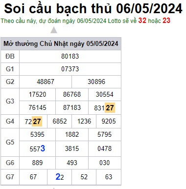The height and width of the screenshot is (189, 186).
Task: Click the G7 number 22 with blue 2
Action: [60, 177]
